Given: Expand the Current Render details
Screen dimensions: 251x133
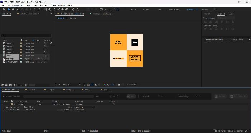Looking at the screenshot, I should click(x=3, y=97).
